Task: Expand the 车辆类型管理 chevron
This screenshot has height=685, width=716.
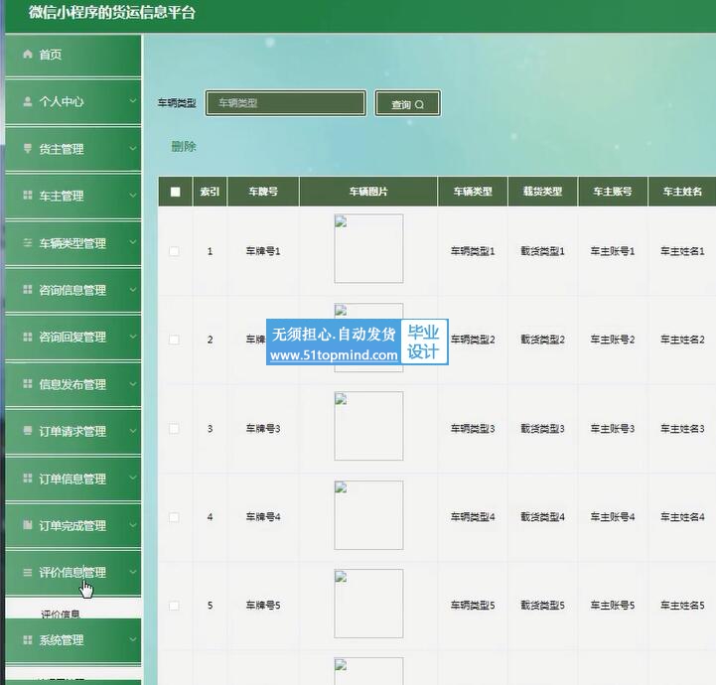Action: [x=132, y=242]
